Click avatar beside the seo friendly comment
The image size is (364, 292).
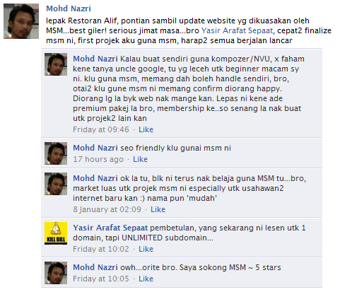(56, 153)
